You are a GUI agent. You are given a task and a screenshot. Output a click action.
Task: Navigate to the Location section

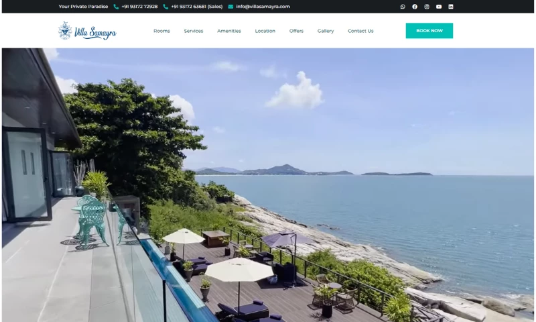click(265, 31)
